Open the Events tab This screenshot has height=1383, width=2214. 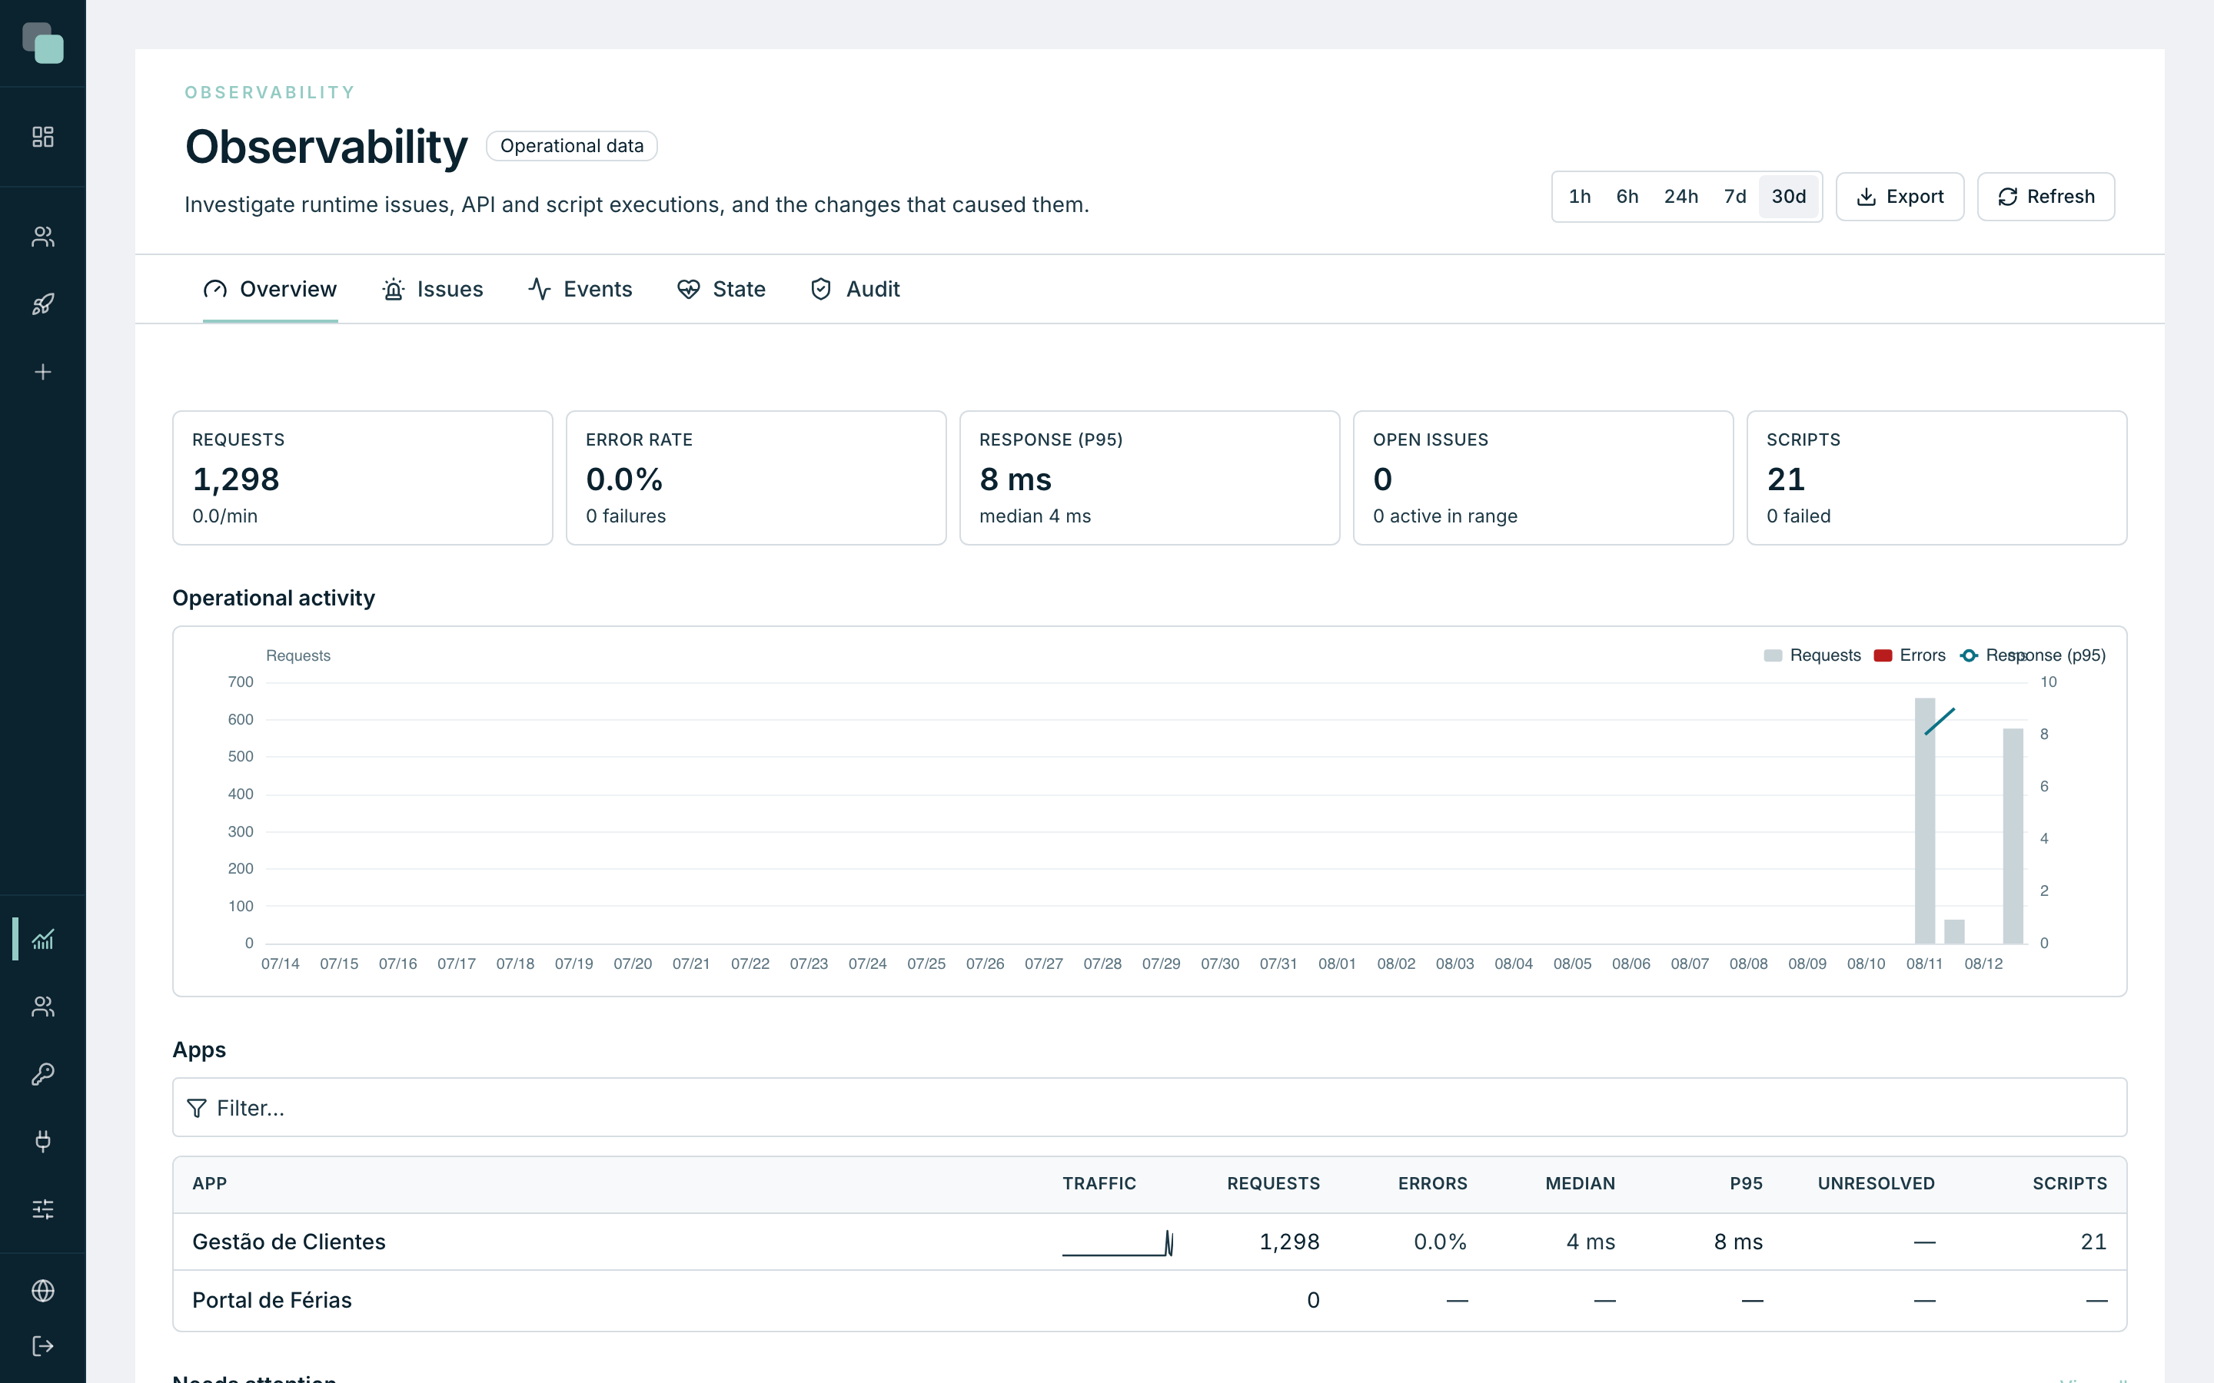[x=580, y=289]
